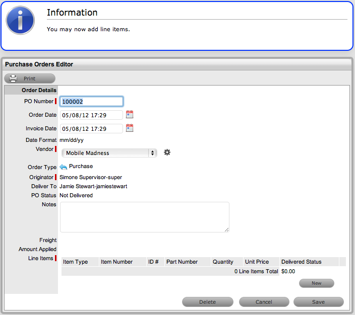This screenshot has height=315, width=355.
Task: Click the Delete button
Action: coord(208,302)
